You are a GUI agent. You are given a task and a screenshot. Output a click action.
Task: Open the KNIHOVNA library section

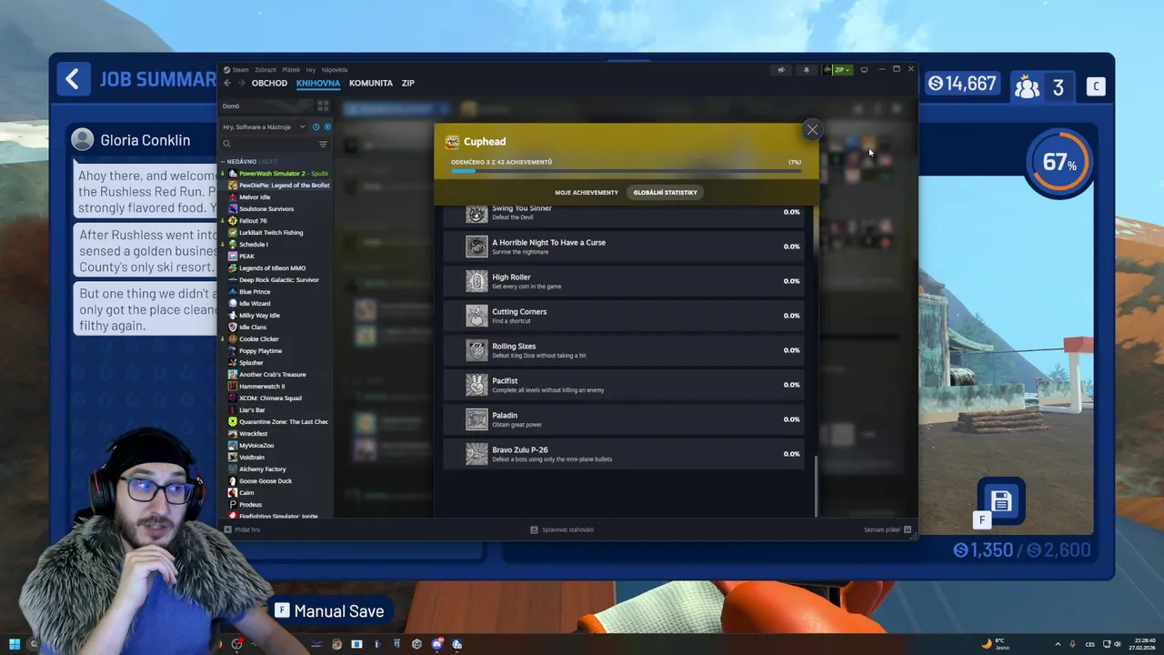(318, 84)
